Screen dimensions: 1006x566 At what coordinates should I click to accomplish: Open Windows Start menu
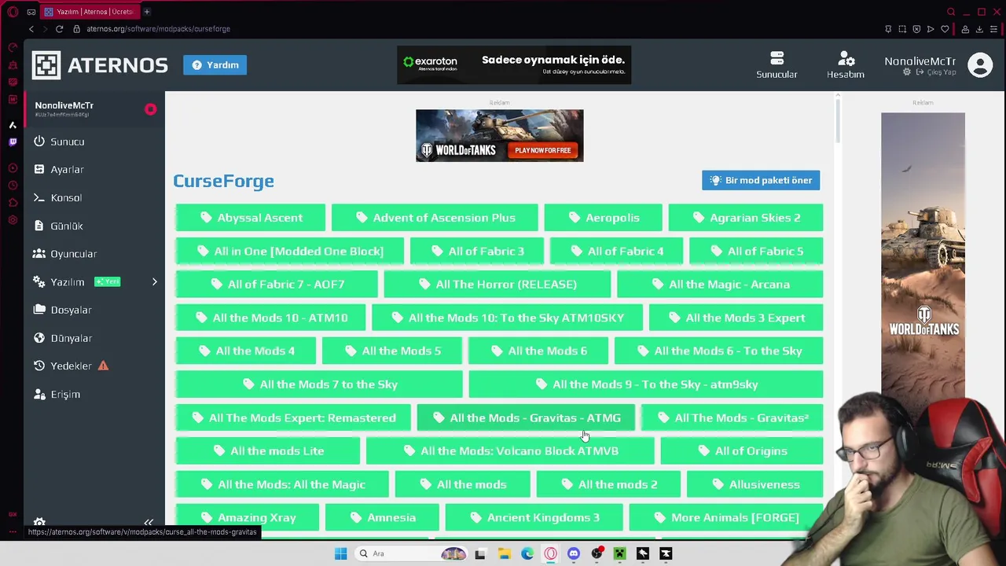pos(340,553)
